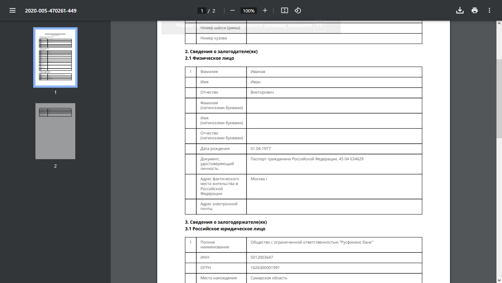
Task: Rotate the document counterclockwise
Action: [298, 10]
